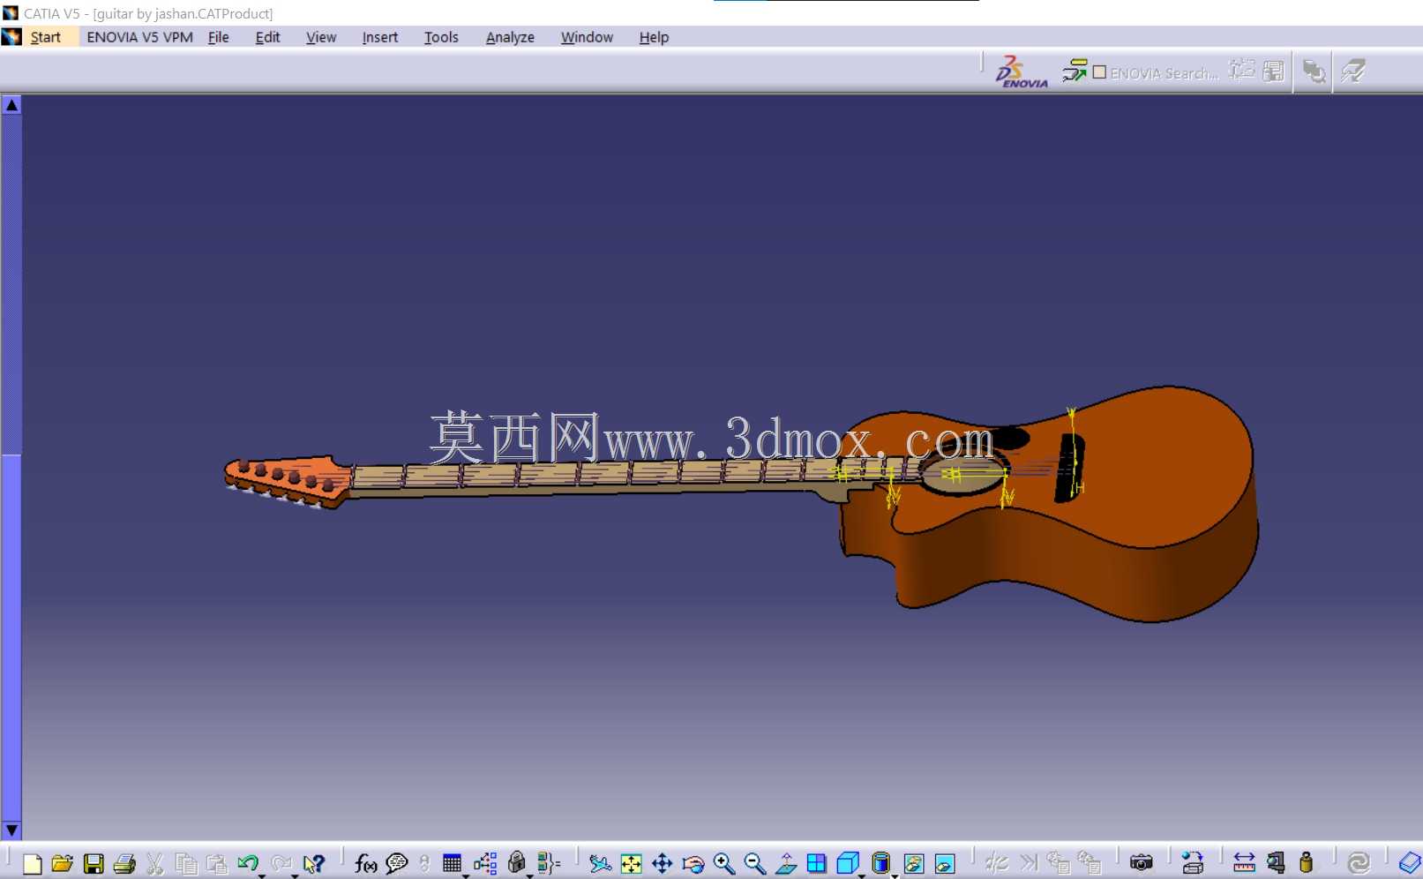Click the Swap Visible Space icon

point(945,863)
